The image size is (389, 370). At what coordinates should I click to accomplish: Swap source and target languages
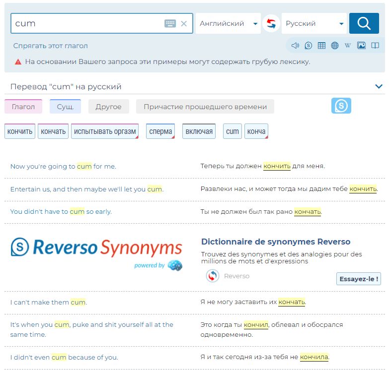click(x=271, y=23)
